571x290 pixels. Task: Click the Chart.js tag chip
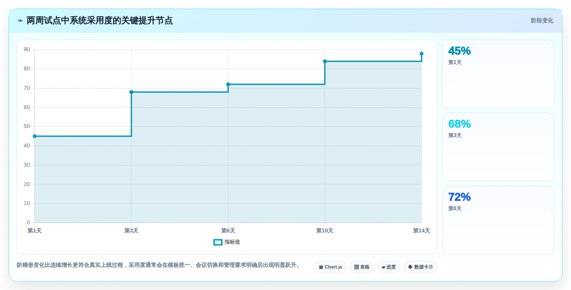click(x=330, y=267)
